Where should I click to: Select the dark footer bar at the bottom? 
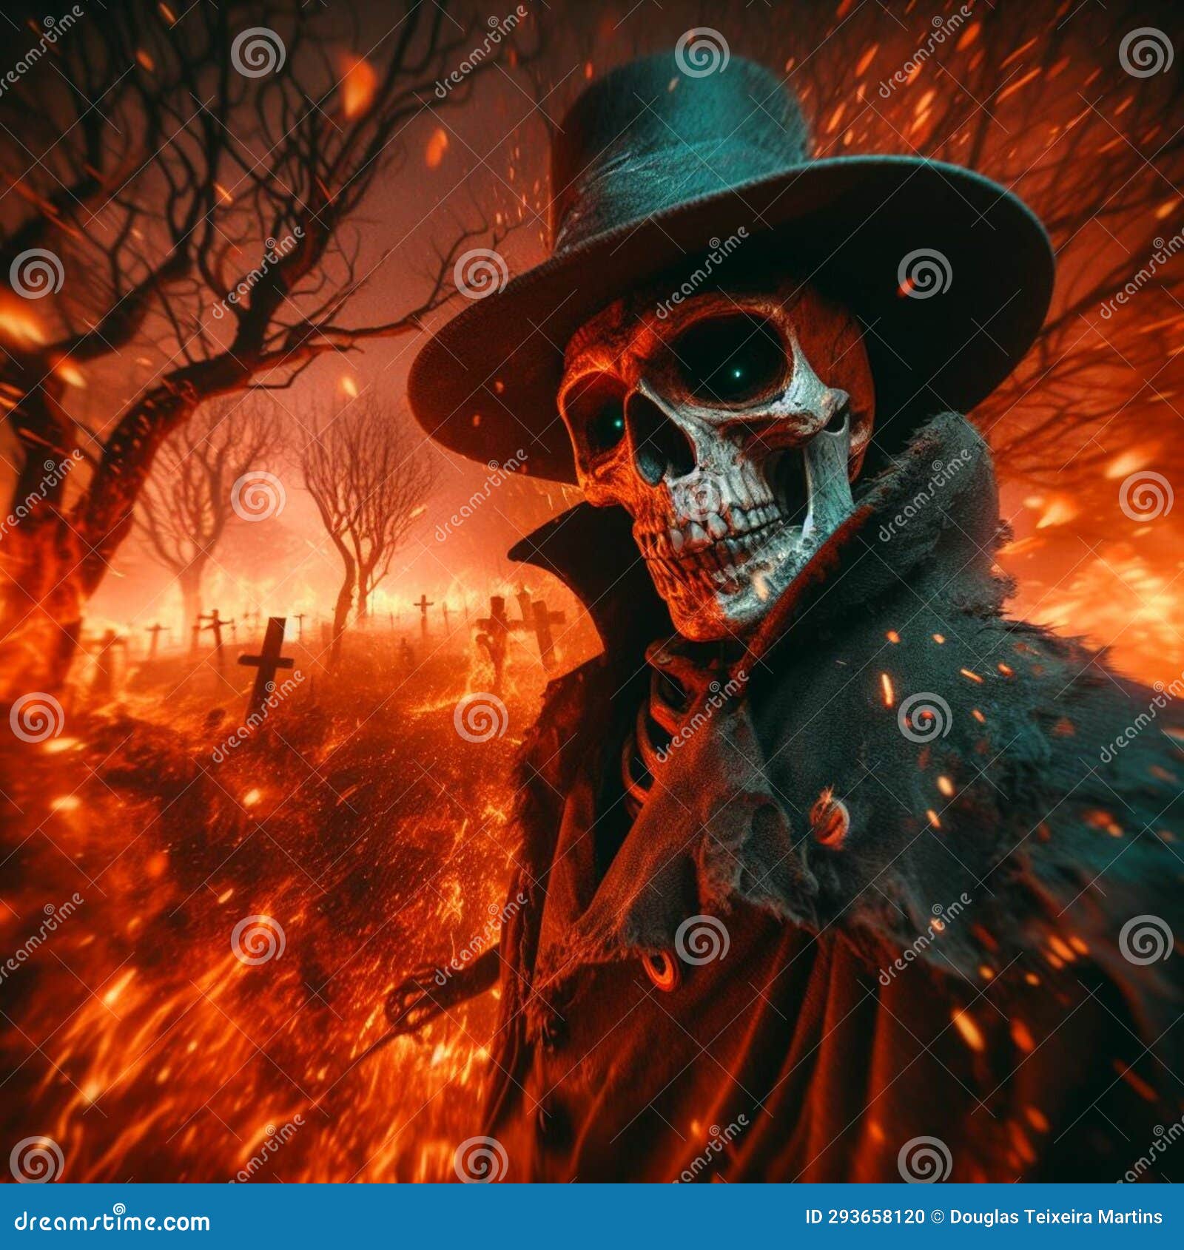coord(592,1217)
